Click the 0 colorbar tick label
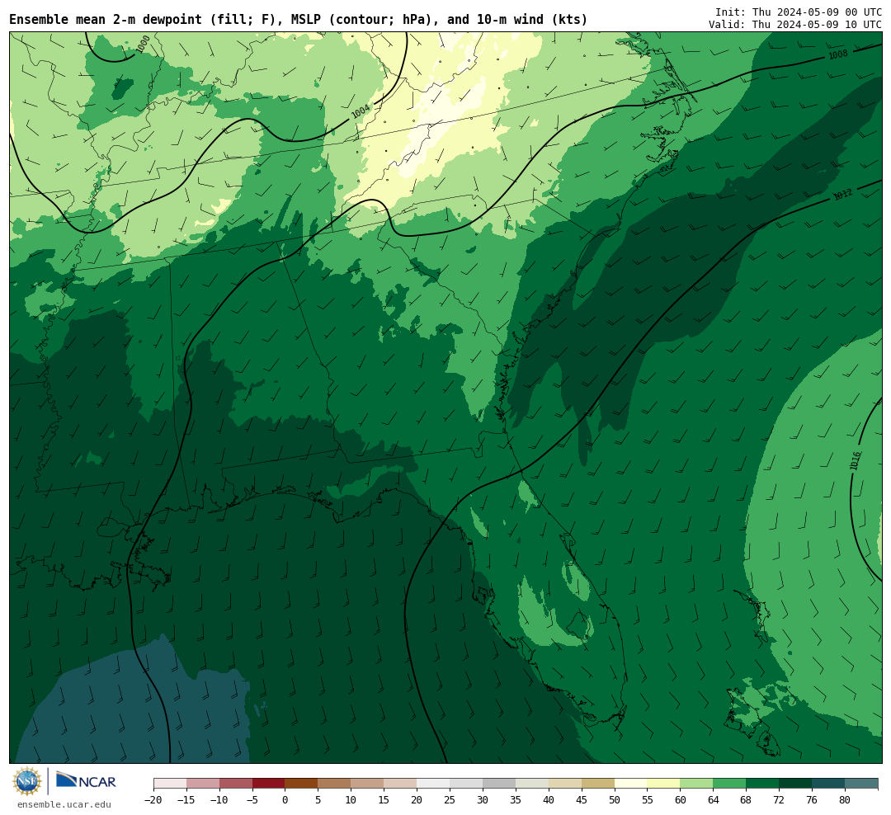This screenshot has width=891, height=815. click(x=285, y=800)
